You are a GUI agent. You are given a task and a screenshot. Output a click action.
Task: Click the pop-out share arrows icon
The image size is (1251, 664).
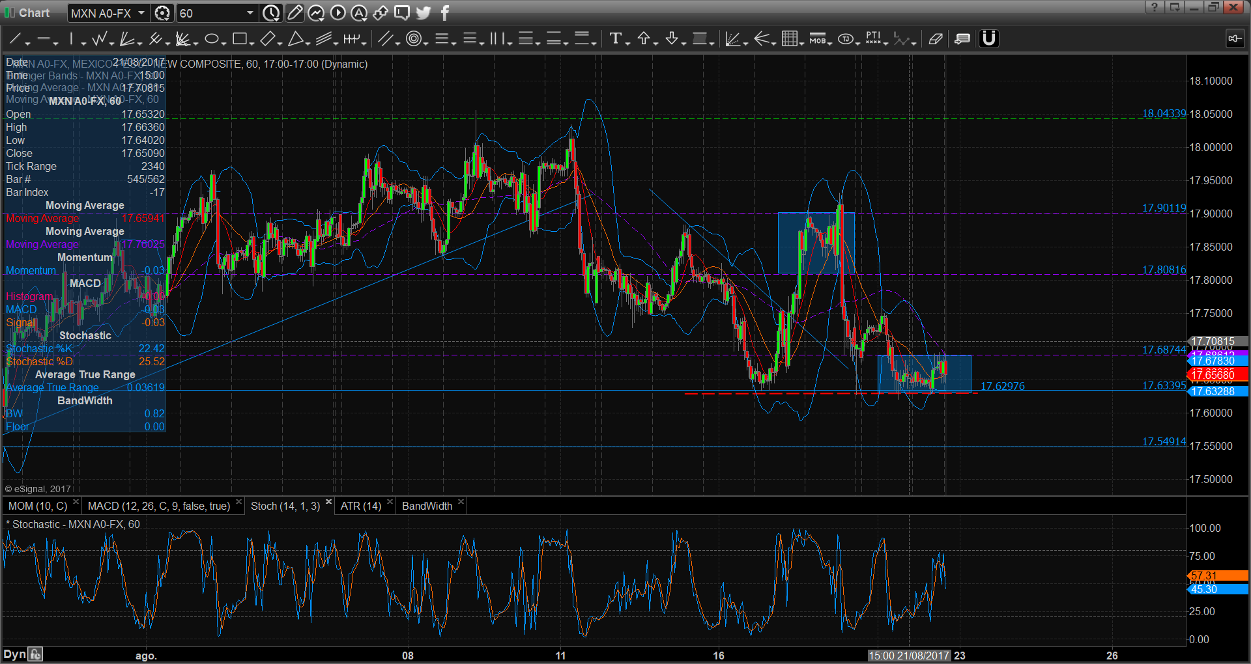click(381, 13)
